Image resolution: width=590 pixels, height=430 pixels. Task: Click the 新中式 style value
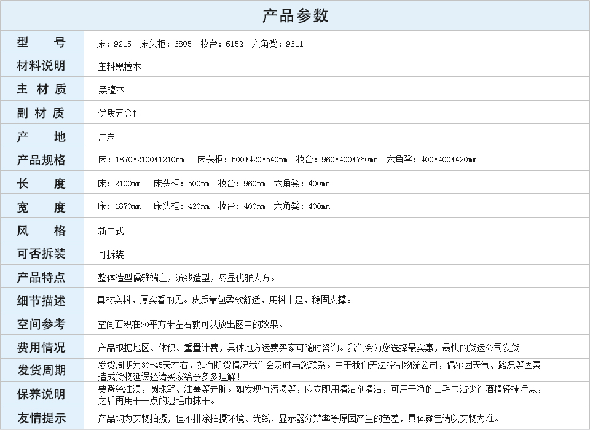tap(111, 231)
